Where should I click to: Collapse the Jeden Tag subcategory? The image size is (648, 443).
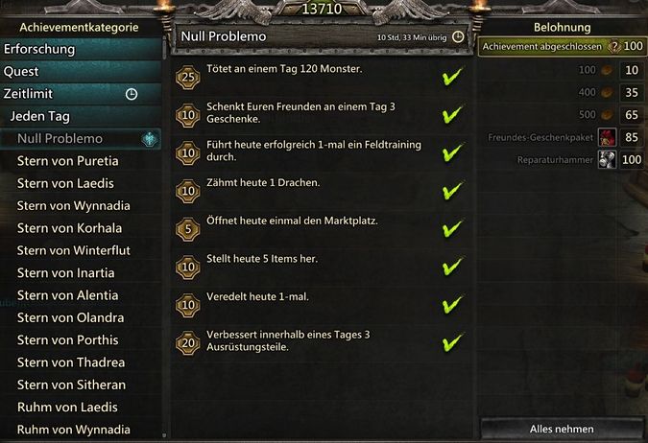(x=82, y=116)
